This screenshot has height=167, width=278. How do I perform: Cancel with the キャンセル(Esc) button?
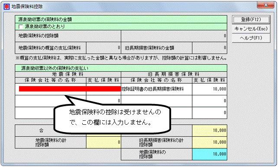(x=251, y=29)
